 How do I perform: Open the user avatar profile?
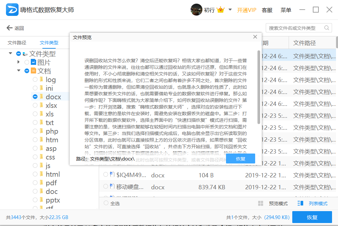tap(196, 10)
